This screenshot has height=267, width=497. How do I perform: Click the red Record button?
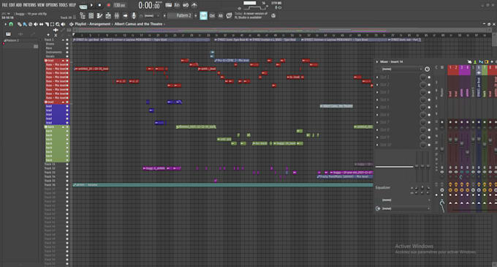[x=108, y=5]
